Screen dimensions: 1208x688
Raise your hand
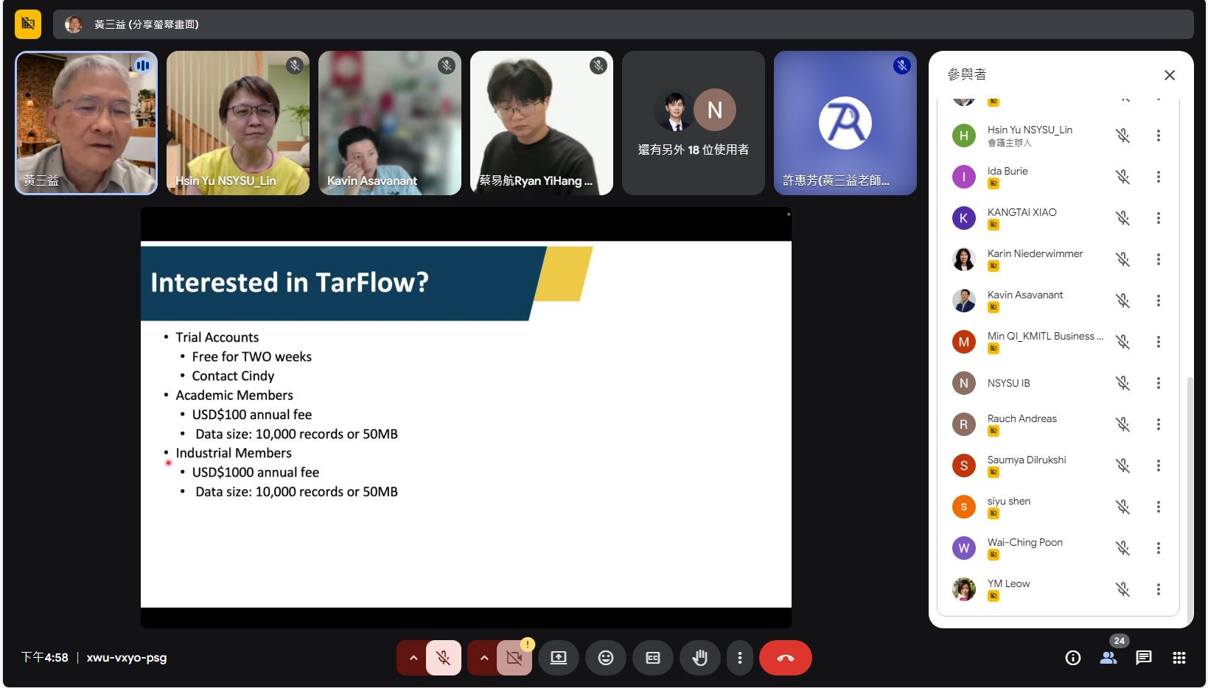700,658
